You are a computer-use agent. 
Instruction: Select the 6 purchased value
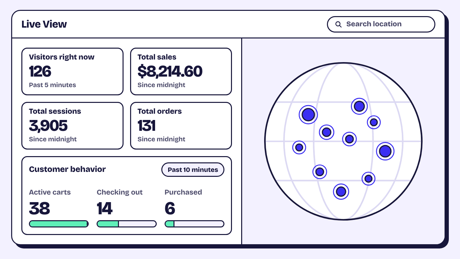tap(170, 208)
